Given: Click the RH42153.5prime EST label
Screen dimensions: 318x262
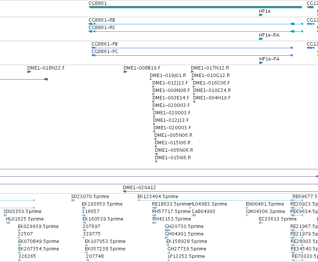Looking at the screenshot, I should click(x=172, y=219).
